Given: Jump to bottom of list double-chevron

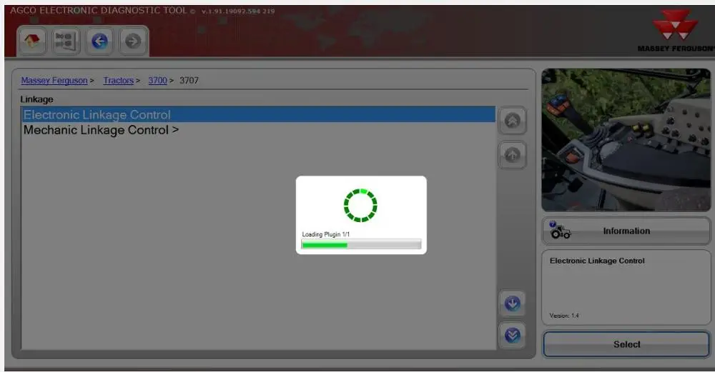Looking at the screenshot, I should (513, 336).
